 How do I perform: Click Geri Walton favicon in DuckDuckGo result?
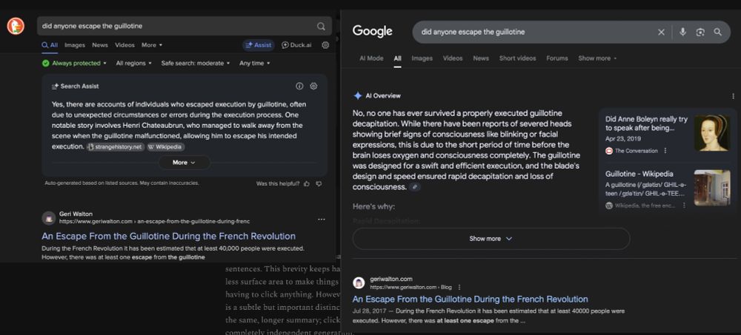coord(49,218)
